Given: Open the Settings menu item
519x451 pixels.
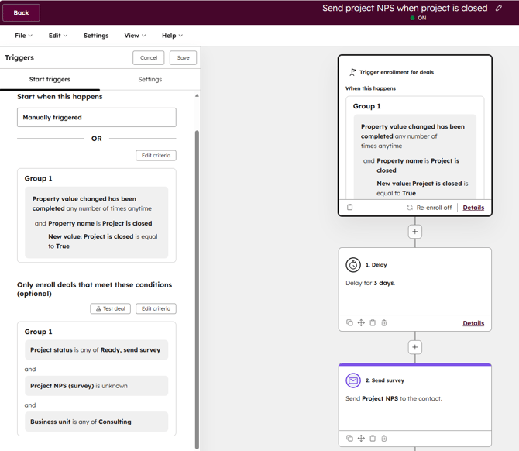Looking at the screenshot, I should [x=96, y=36].
